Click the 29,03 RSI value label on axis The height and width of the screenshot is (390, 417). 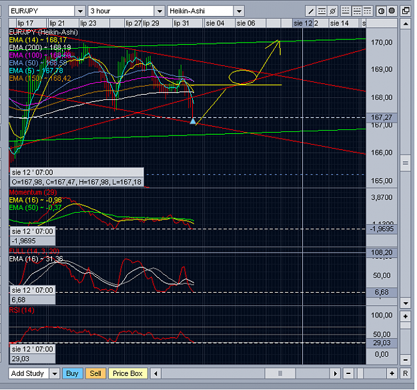point(382,343)
